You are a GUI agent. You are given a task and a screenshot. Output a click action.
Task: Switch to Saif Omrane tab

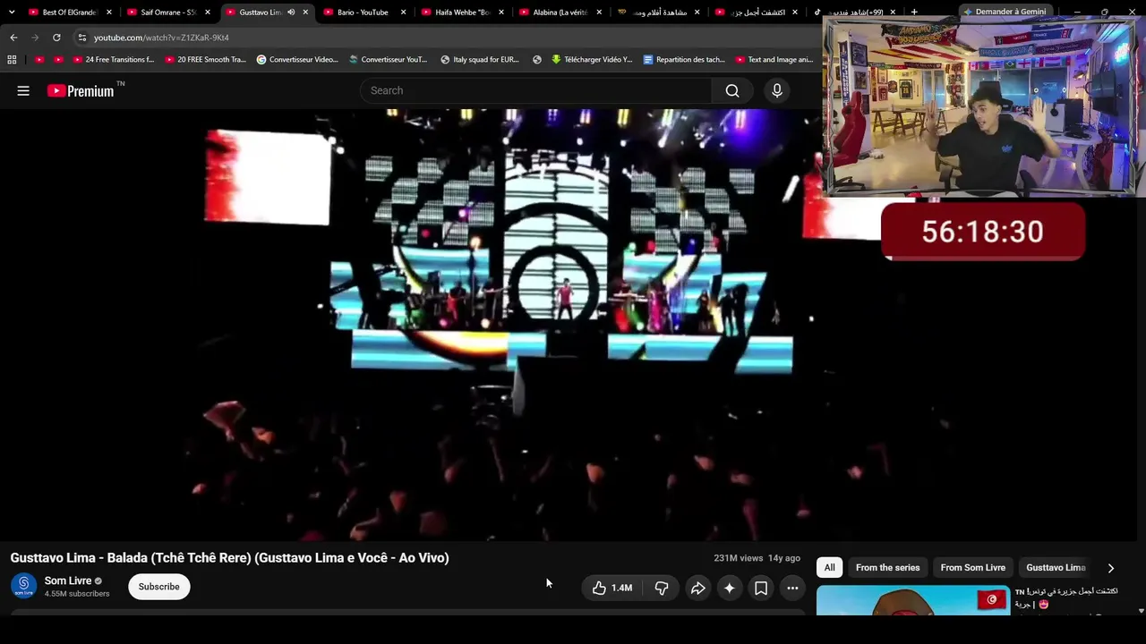(167, 13)
